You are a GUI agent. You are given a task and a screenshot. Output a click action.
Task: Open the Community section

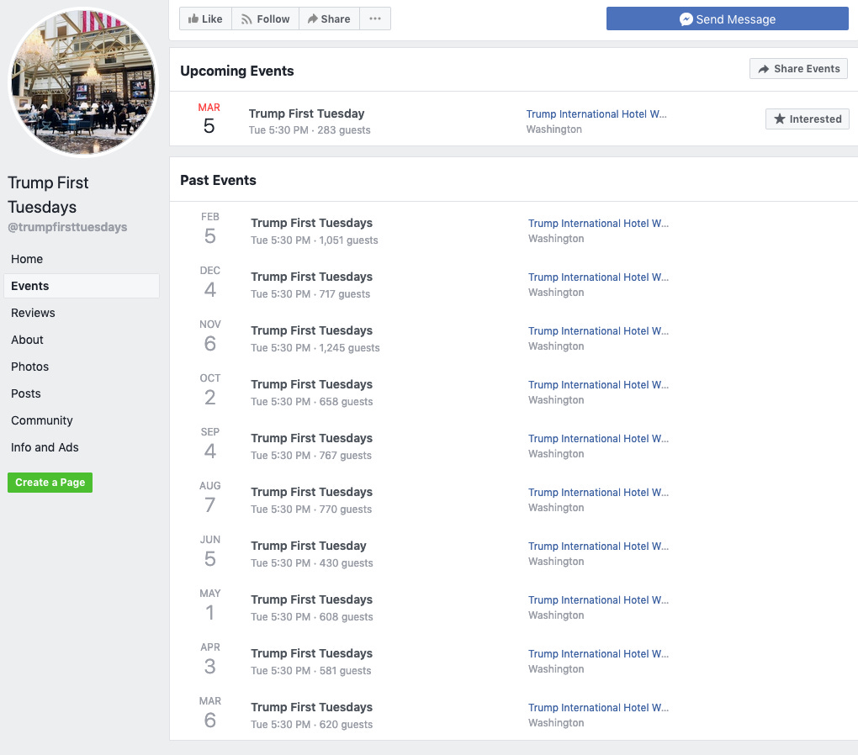click(x=41, y=420)
